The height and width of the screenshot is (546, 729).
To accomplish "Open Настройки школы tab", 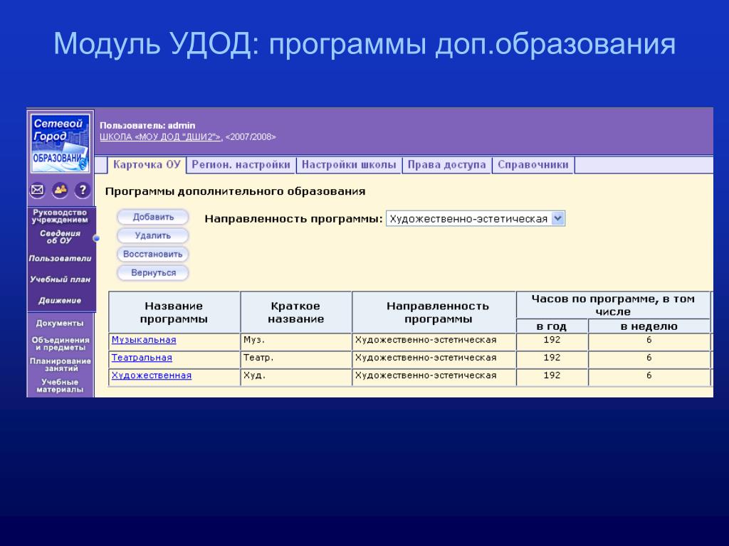I will pyautogui.click(x=349, y=165).
